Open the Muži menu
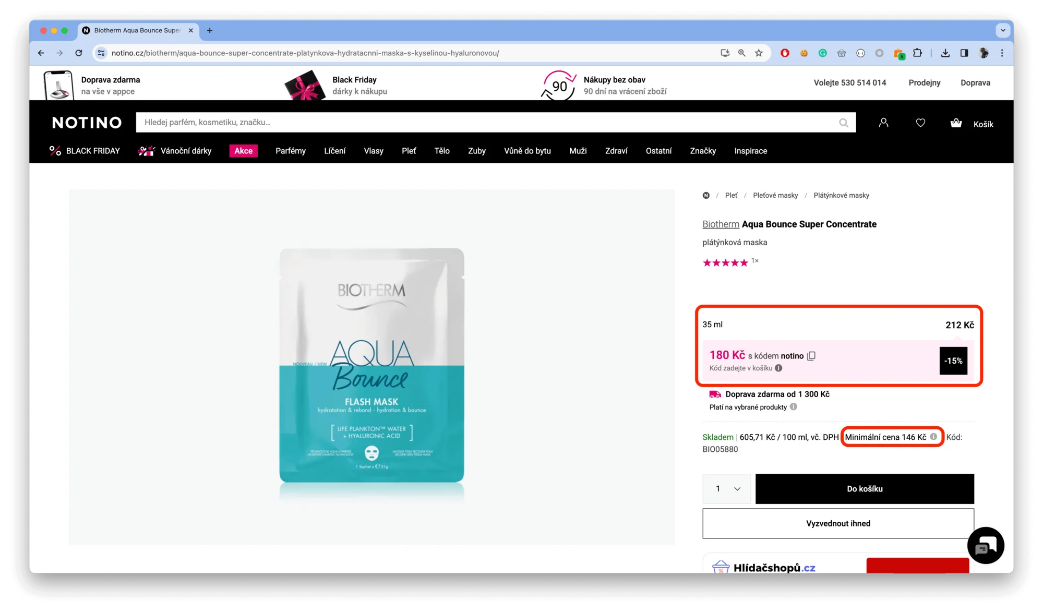The height and width of the screenshot is (612, 1043). pyautogui.click(x=578, y=151)
